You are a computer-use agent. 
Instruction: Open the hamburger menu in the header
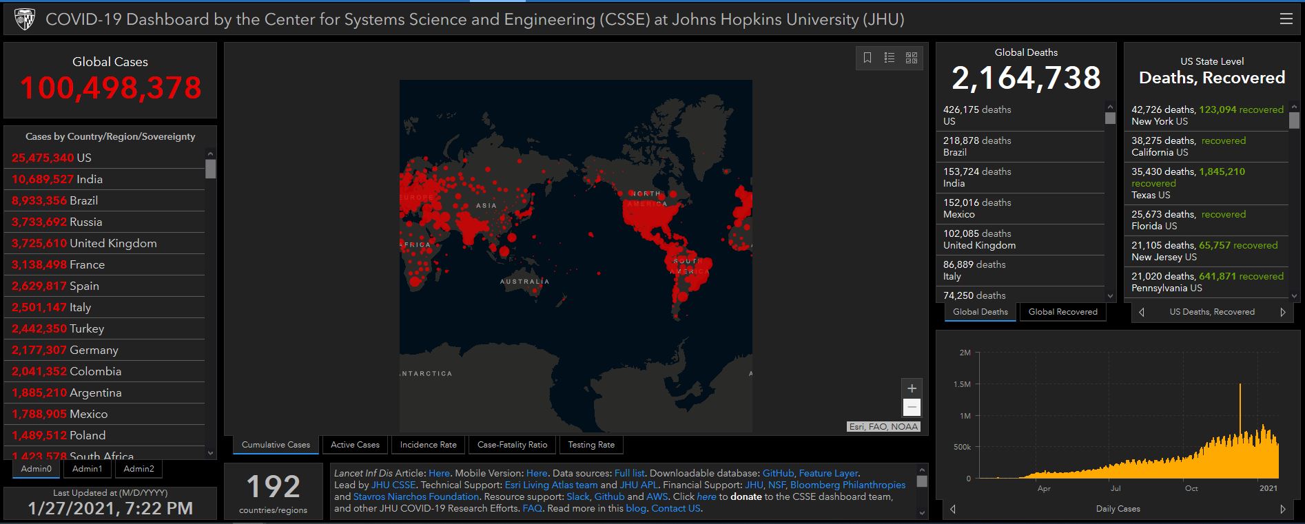click(1286, 19)
